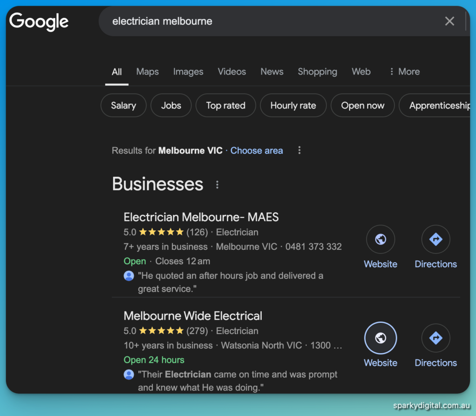
Task: Apply the Open now filter chip
Action: tap(363, 106)
